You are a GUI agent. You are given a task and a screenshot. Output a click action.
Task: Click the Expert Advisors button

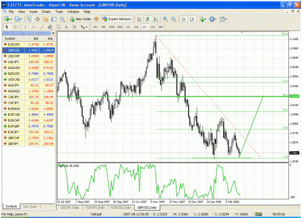pos(117,19)
